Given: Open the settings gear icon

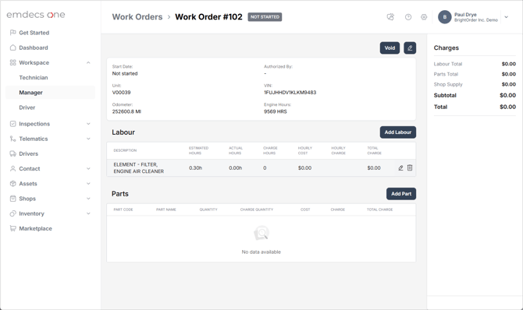Looking at the screenshot, I should pyautogui.click(x=424, y=17).
